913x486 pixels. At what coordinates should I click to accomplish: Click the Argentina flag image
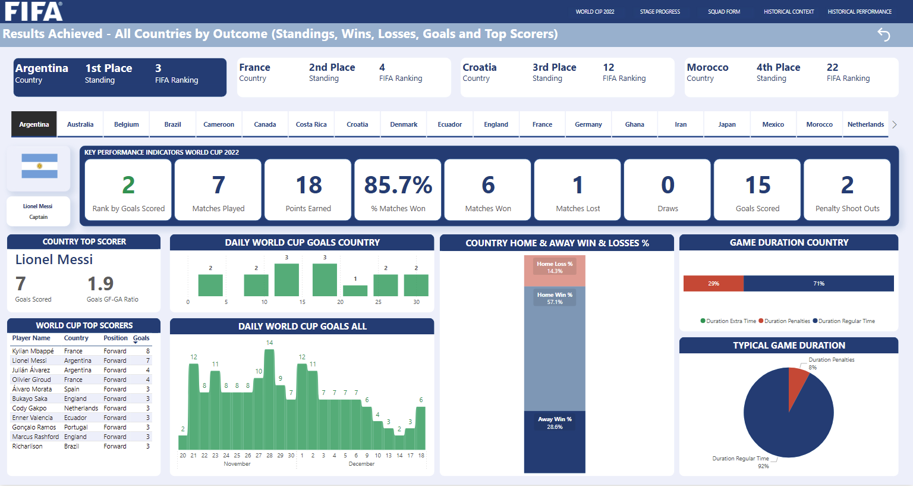point(39,166)
